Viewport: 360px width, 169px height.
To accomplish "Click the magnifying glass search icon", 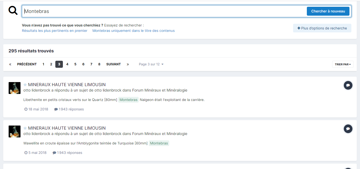I will point(13,11).
